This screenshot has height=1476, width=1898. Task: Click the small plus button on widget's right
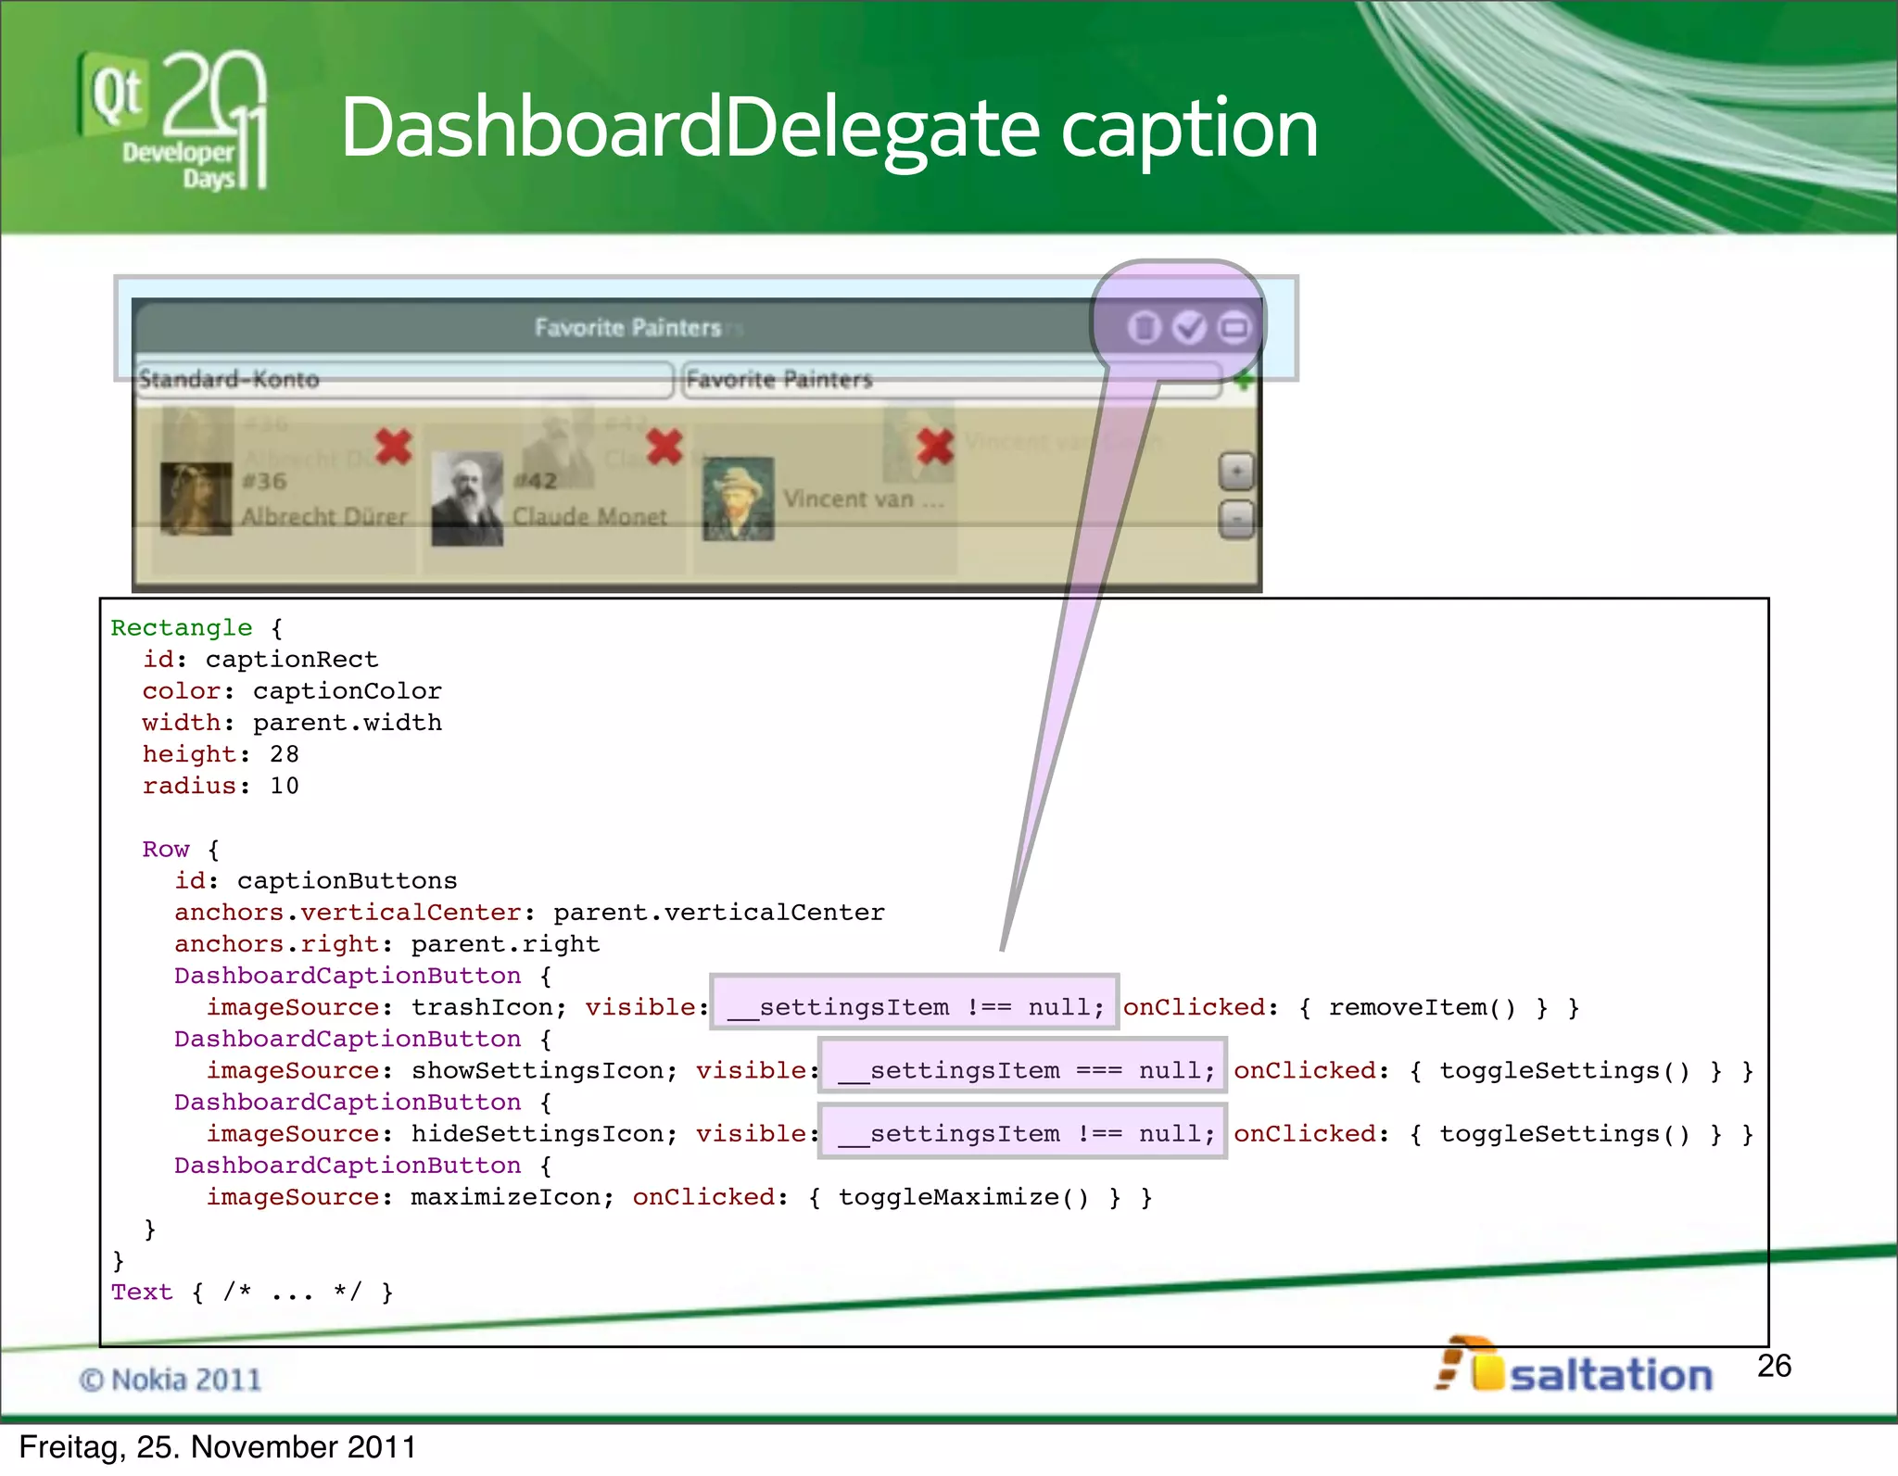coord(1236,472)
